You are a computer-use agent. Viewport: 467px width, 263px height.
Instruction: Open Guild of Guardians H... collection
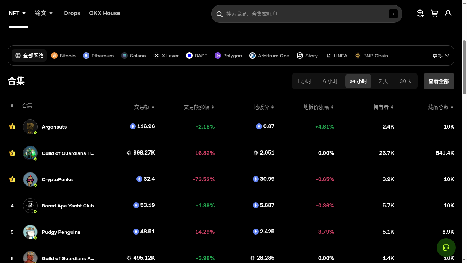click(x=68, y=153)
